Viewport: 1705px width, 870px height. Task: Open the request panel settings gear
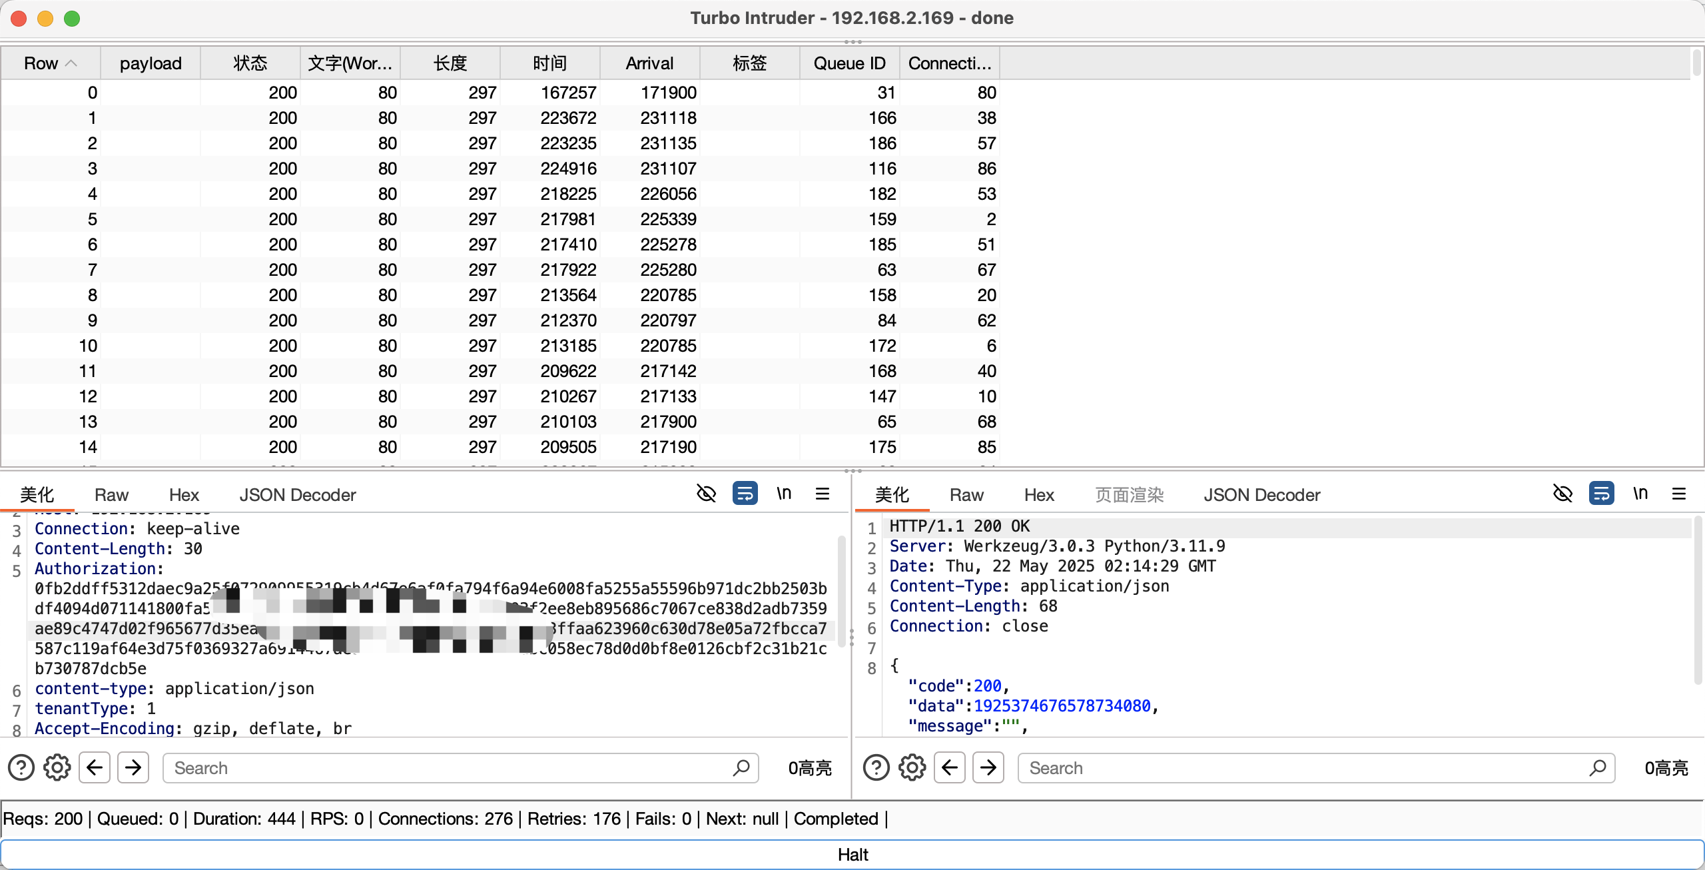click(57, 767)
